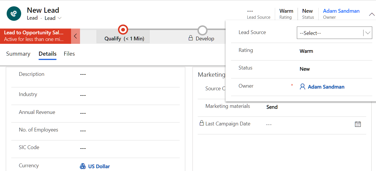
Task: Click the Develop stage circle marker
Action: [x=202, y=30]
